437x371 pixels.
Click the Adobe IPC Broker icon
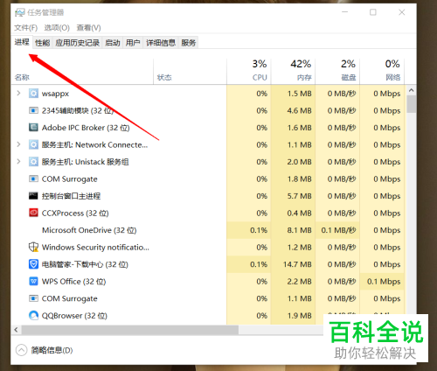(x=33, y=128)
